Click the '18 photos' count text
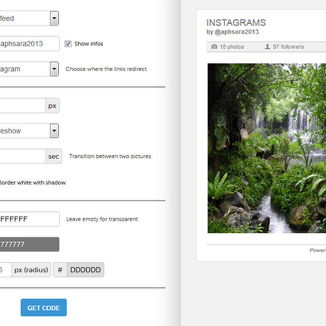The height and width of the screenshot is (326, 326). [232, 47]
